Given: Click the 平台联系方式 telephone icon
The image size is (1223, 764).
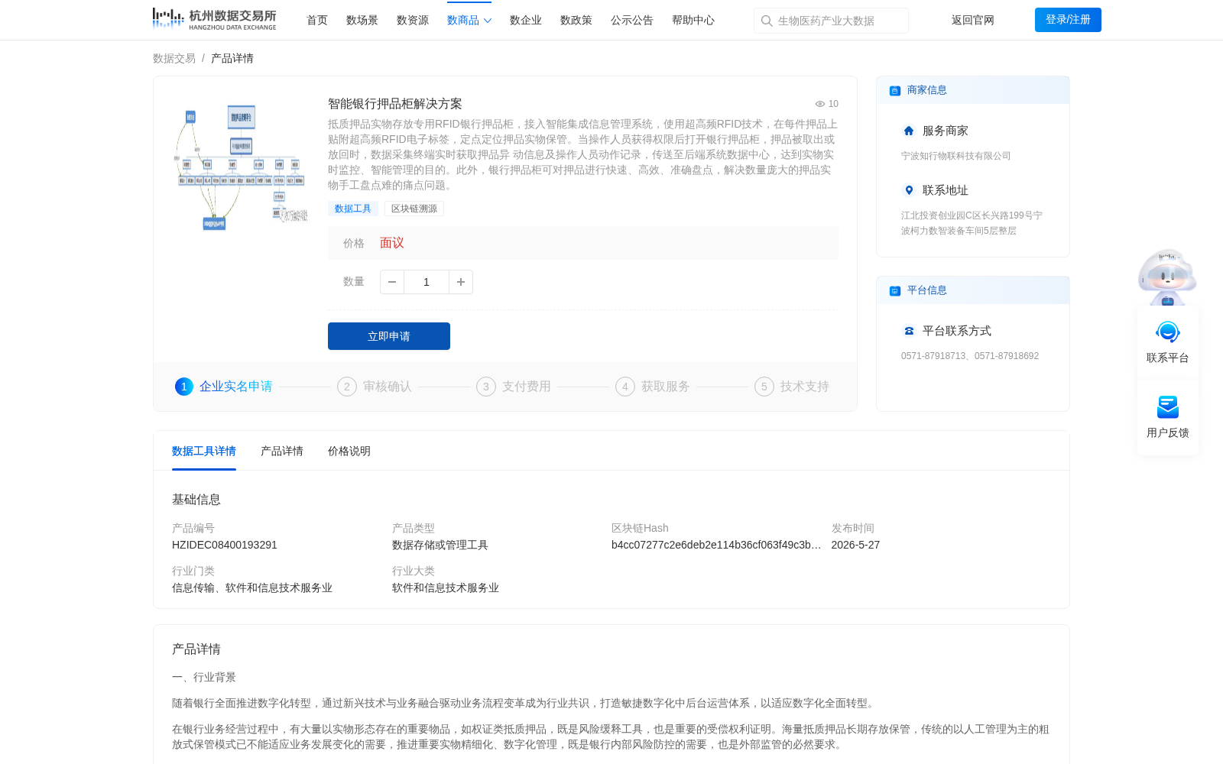Looking at the screenshot, I should [x=909, y=331].
